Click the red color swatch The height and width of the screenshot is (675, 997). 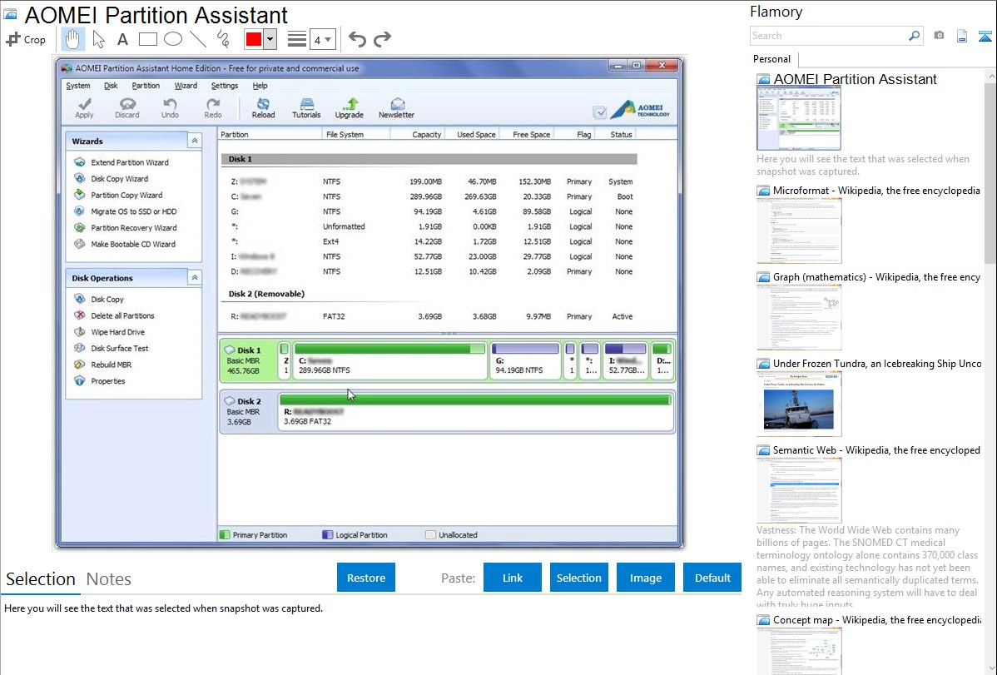(254, 39)
